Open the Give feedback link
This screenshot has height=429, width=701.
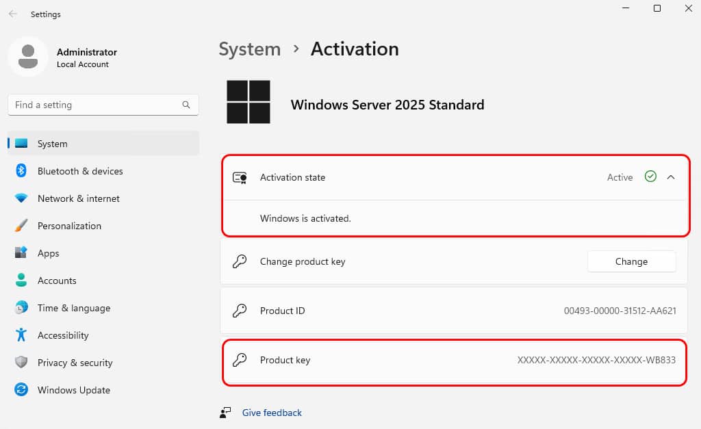pyautogui.click(x=272, y=413)
